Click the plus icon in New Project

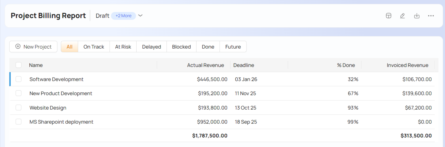18,47
